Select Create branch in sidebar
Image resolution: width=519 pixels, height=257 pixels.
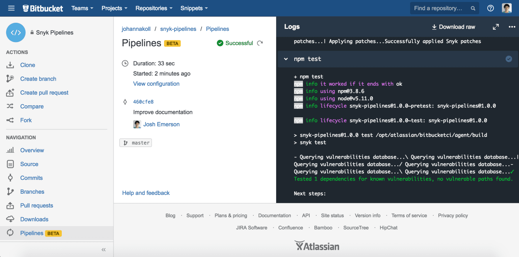pos(38,79)
